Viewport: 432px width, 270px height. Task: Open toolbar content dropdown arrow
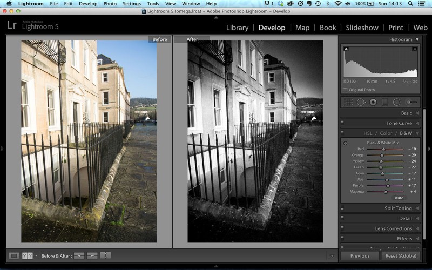332,256
